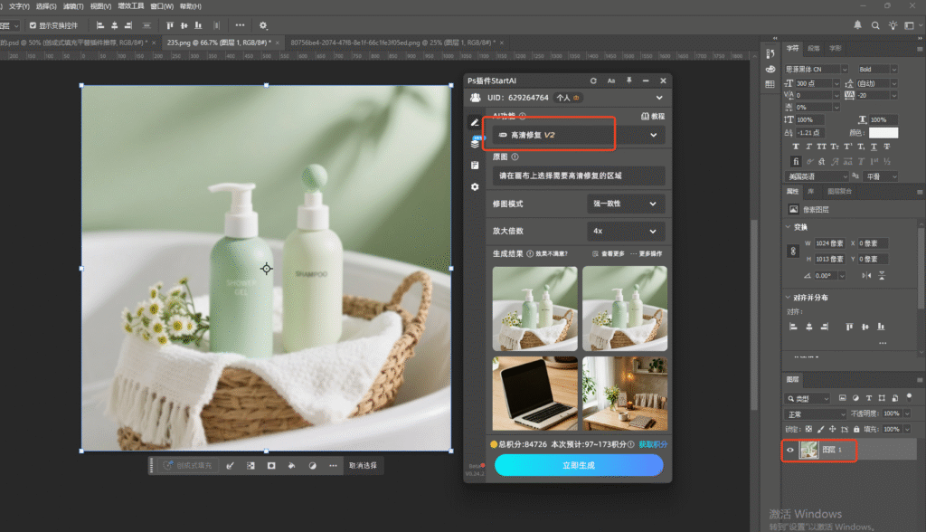Viewport: 926px width, 532px height.
Task: Open the three-dot menu in contextual bar
Action: [x=333, y=466]
